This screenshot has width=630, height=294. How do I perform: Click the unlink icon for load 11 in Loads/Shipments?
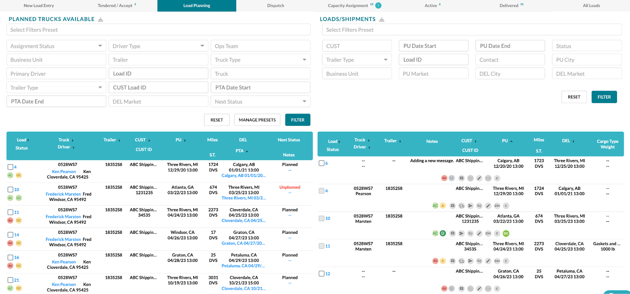(479, 261)
